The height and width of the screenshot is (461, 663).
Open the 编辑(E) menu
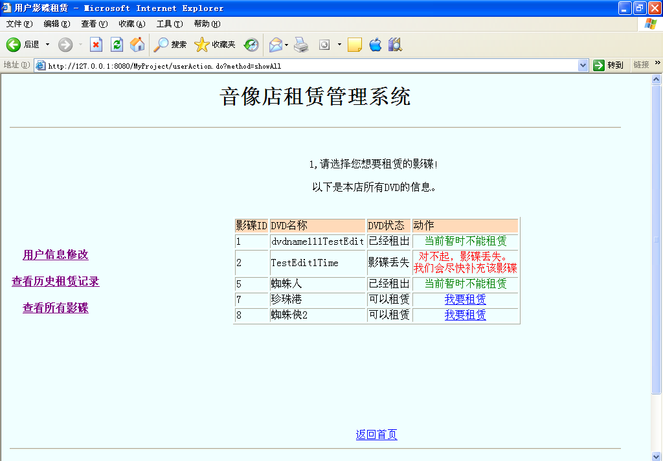(x=57, y=24)
